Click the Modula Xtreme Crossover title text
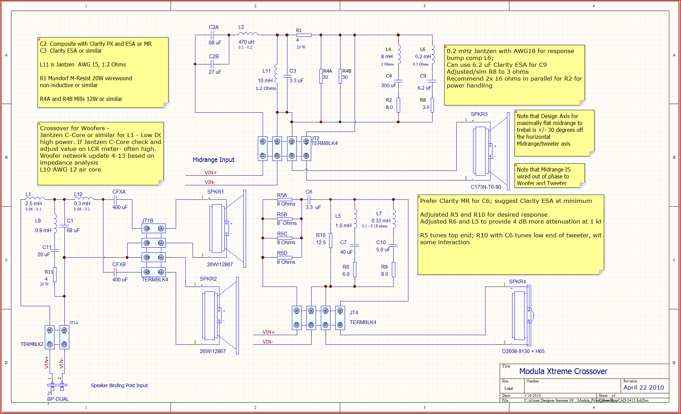This screenshot has width=681, height=414. (563, 371)
